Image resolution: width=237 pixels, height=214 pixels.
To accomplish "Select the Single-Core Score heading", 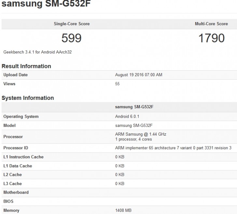I will pos(72,24).
